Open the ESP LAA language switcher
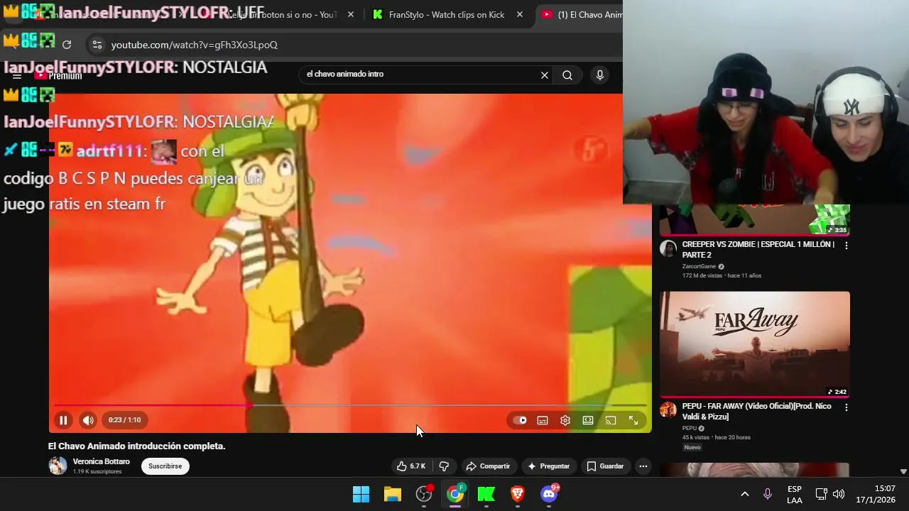 pos(795,495)
